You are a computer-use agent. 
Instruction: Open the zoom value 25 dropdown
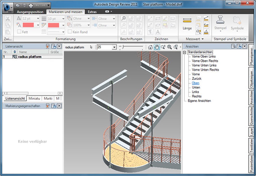pos(114,47)
